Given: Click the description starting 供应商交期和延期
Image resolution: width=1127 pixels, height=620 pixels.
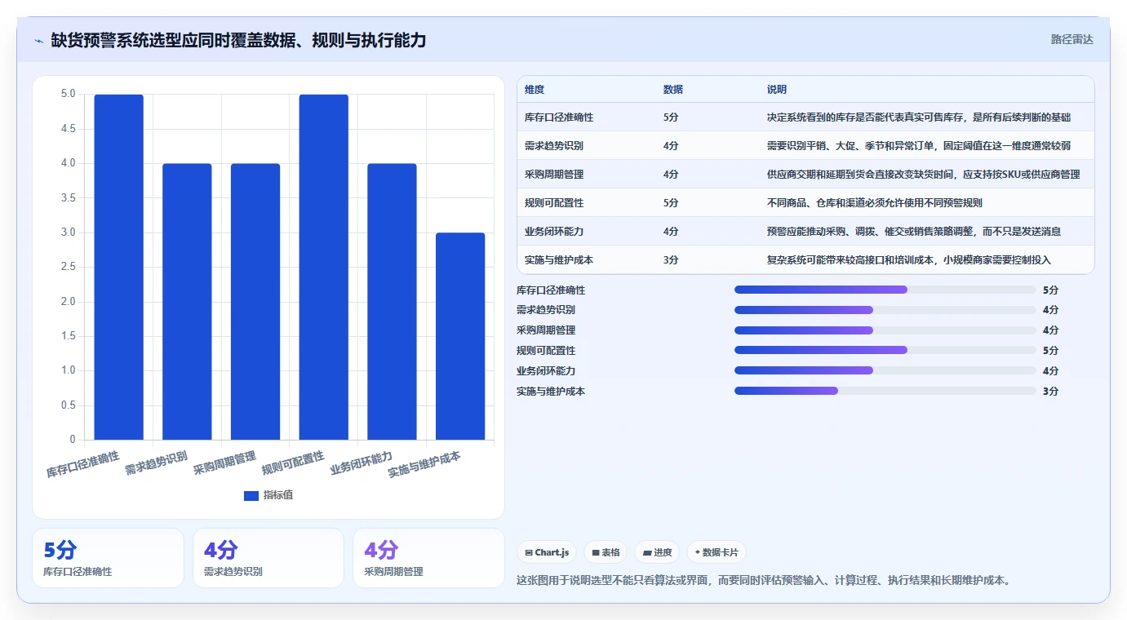Looking at the screenshot, I should 924,175.
